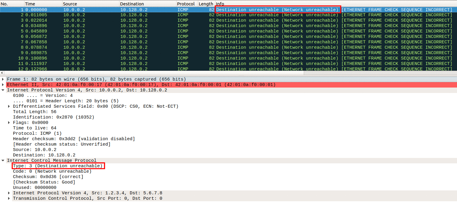Select Checksum: 0x0d36 [correct] field
The image size is (457, 219).
(48, 177)
